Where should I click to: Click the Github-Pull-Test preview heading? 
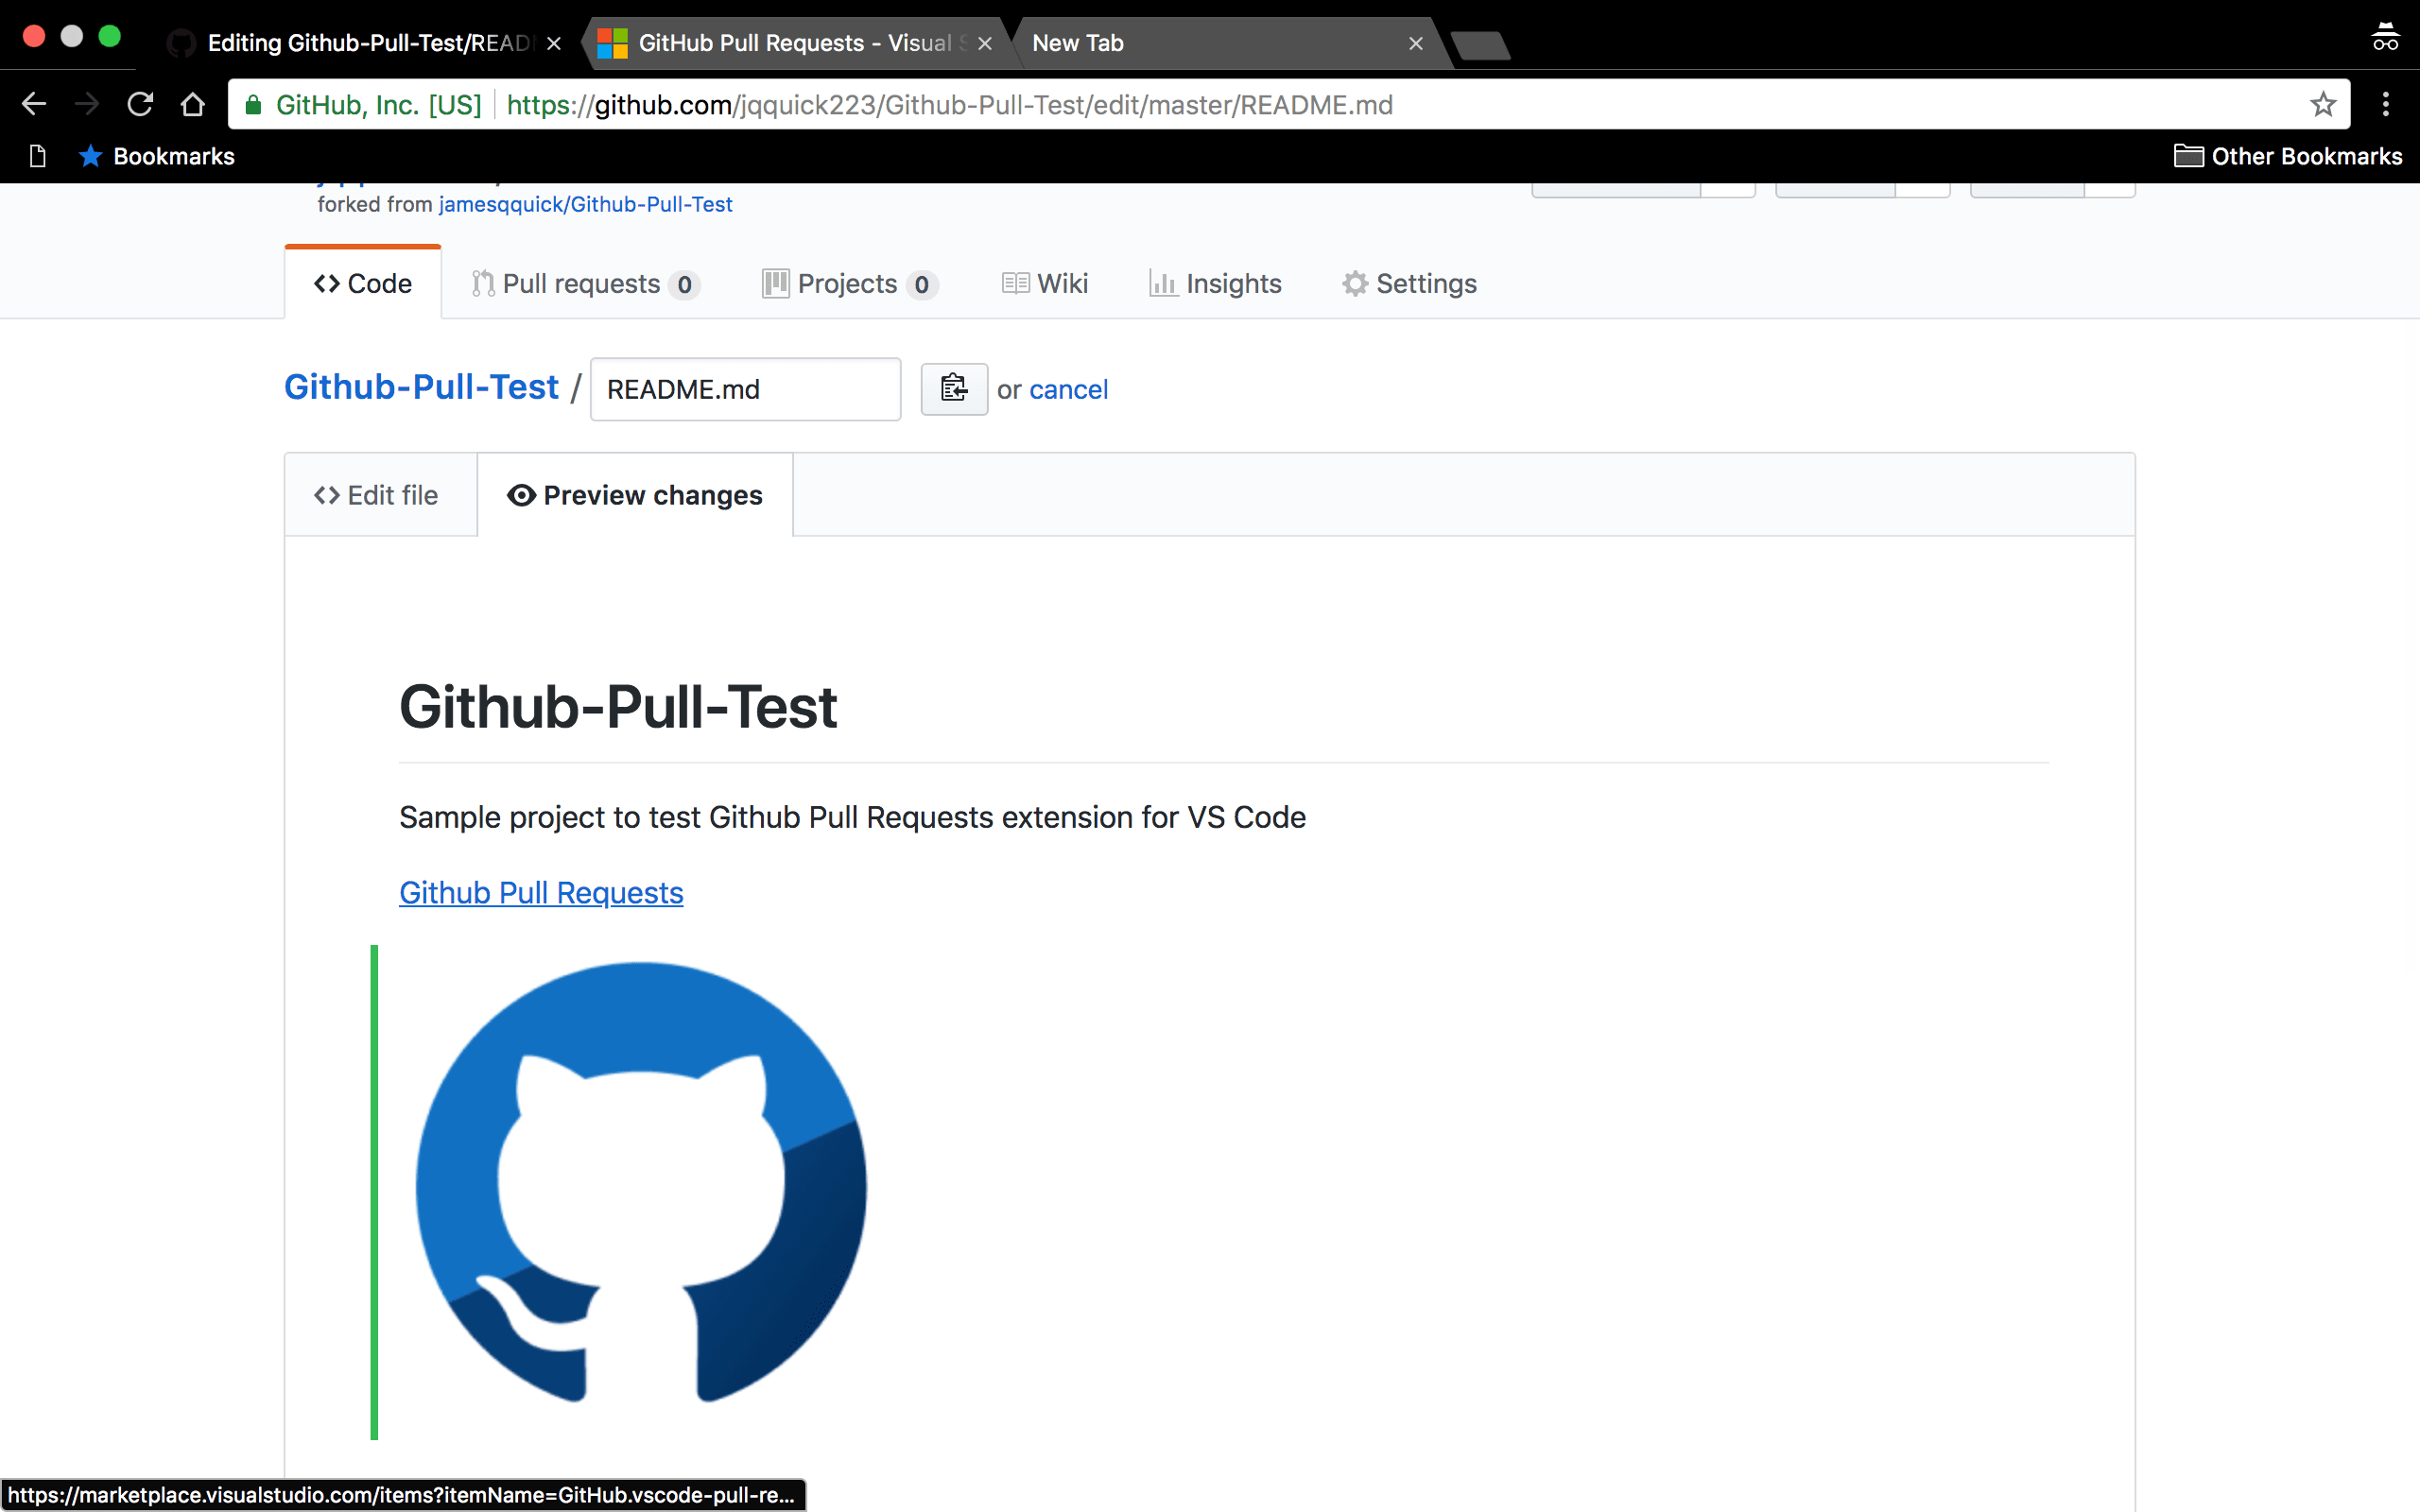pyautogui.click(x=618, y=707)
